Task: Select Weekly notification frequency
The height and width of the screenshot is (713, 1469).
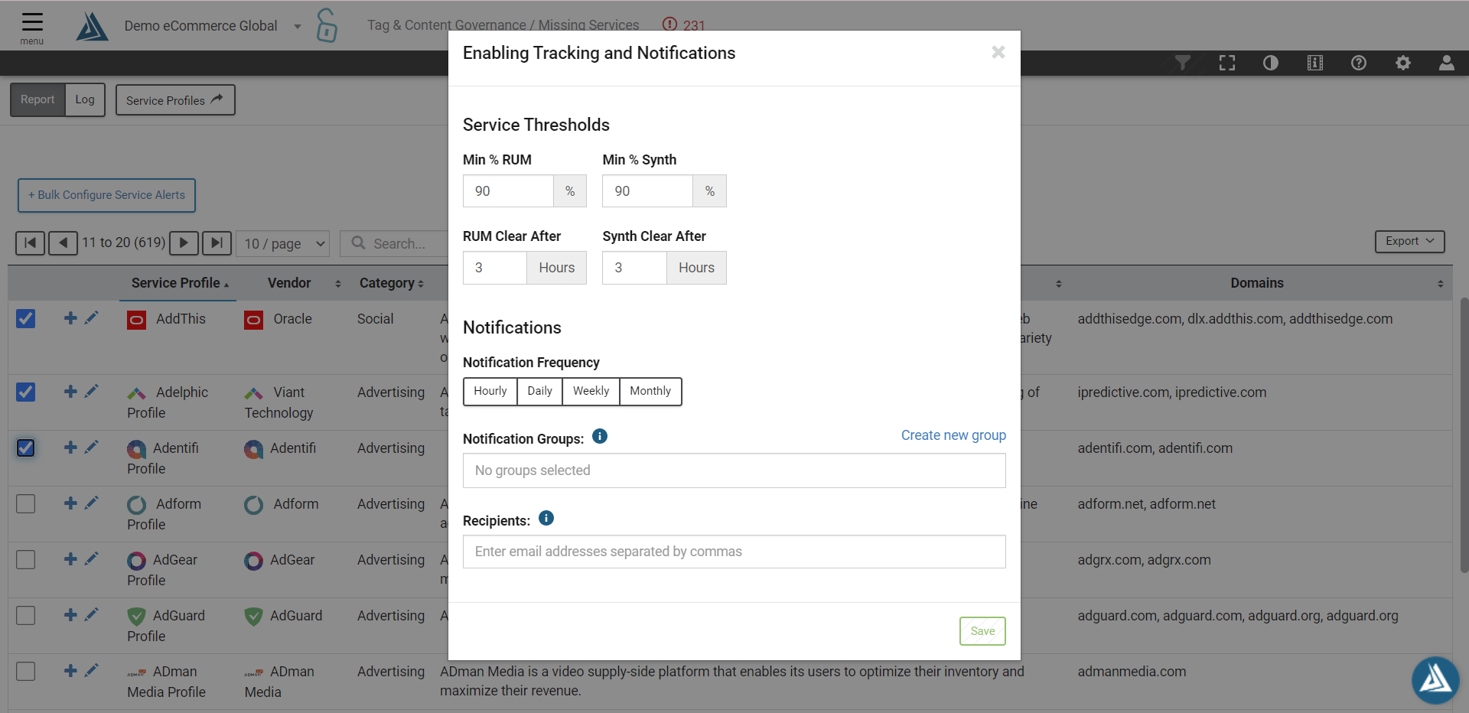Action: (x=591, y=391)
